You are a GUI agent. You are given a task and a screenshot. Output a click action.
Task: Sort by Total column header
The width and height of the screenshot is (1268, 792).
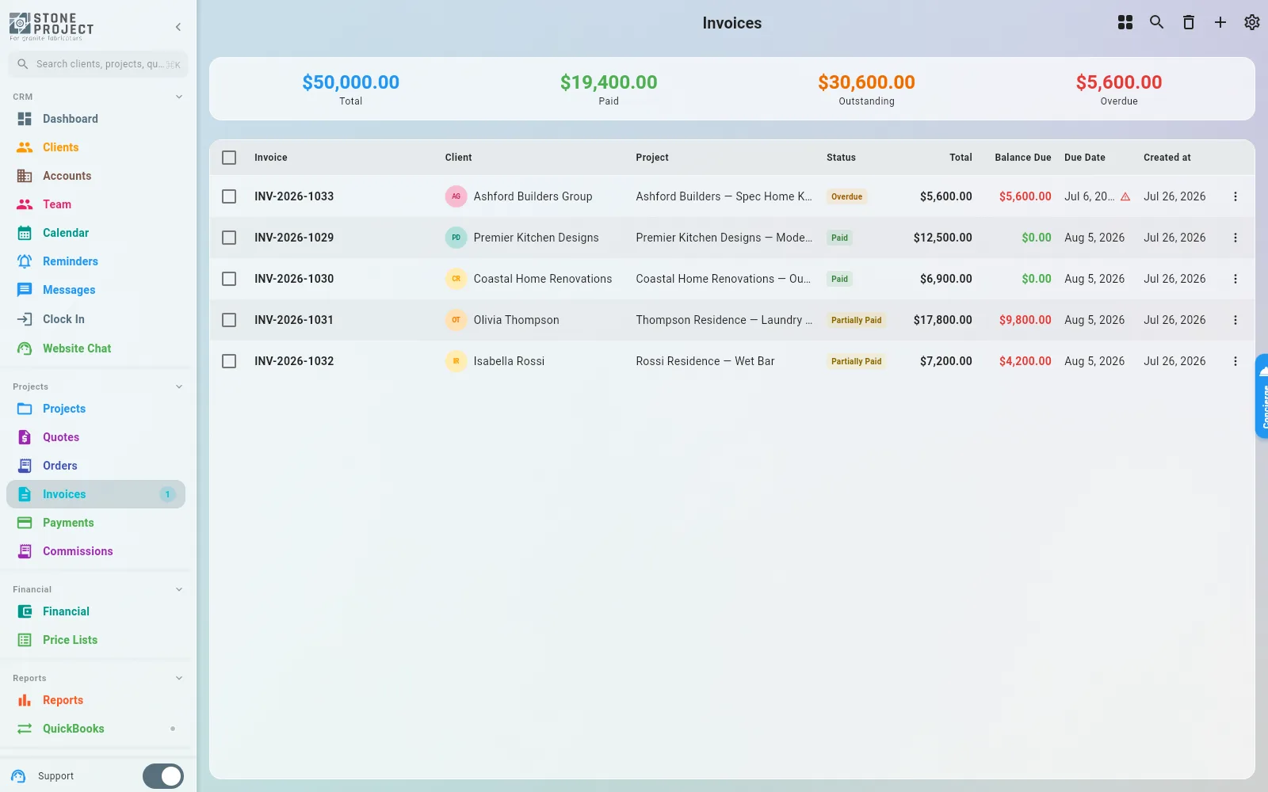coord(961,158)
